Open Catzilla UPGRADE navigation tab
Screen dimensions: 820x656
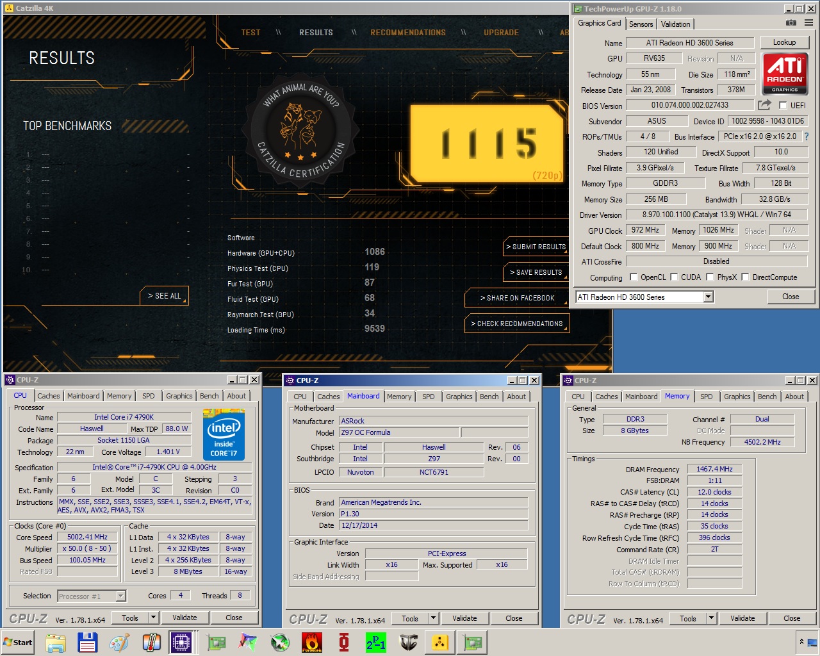click(501, 32)
